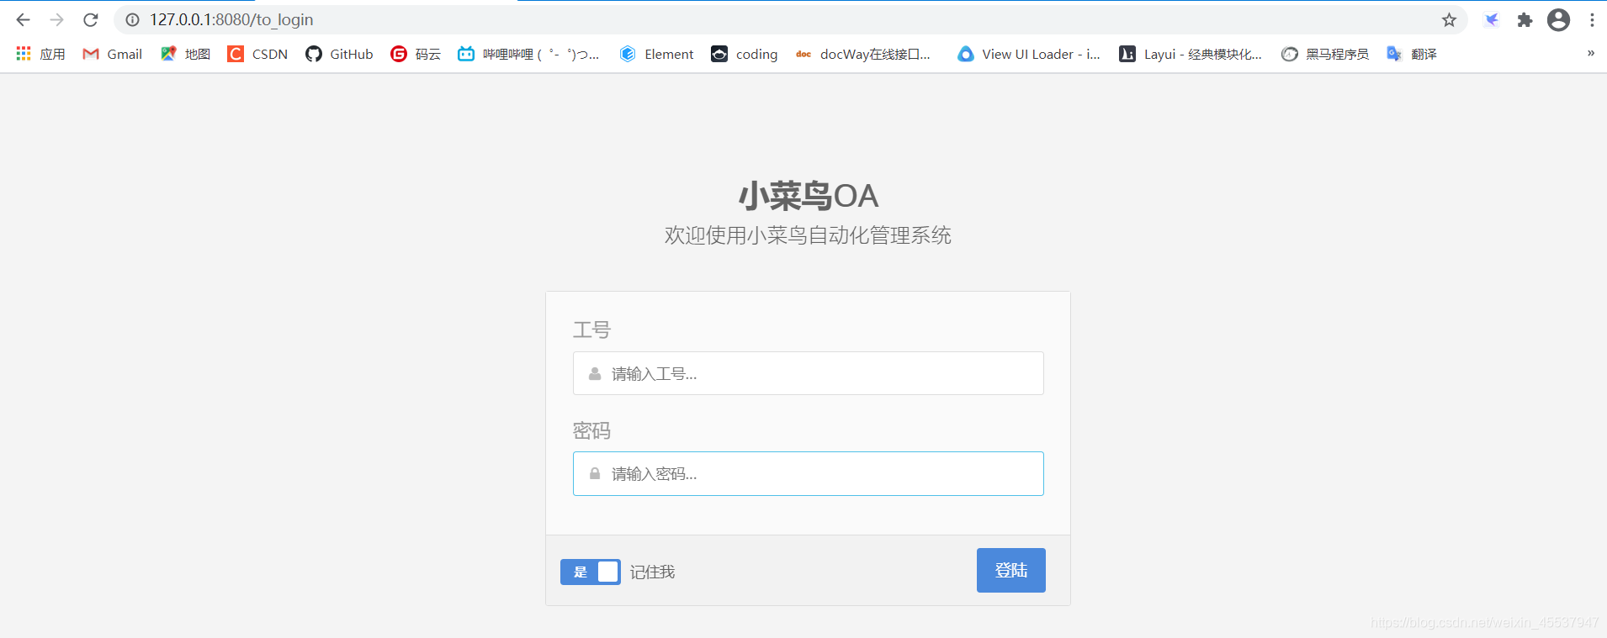The image size is (1607, 638).
Task: Open the docWay在线接口 bookmark
Action: pos(863,54)
